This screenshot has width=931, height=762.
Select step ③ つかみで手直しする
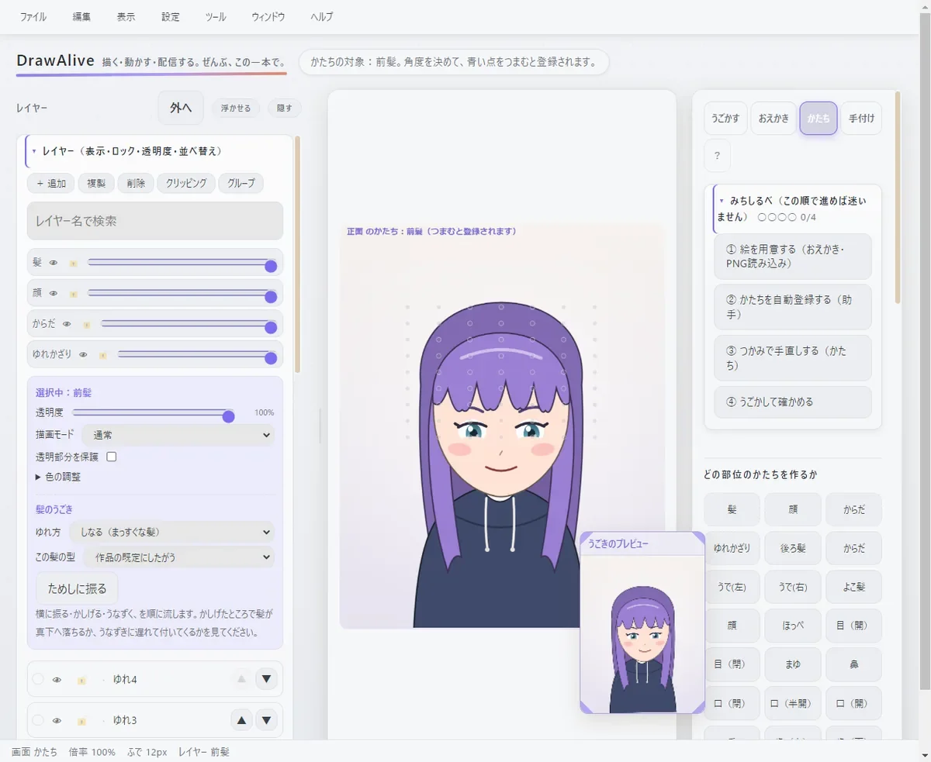click(x=793, y=358)
